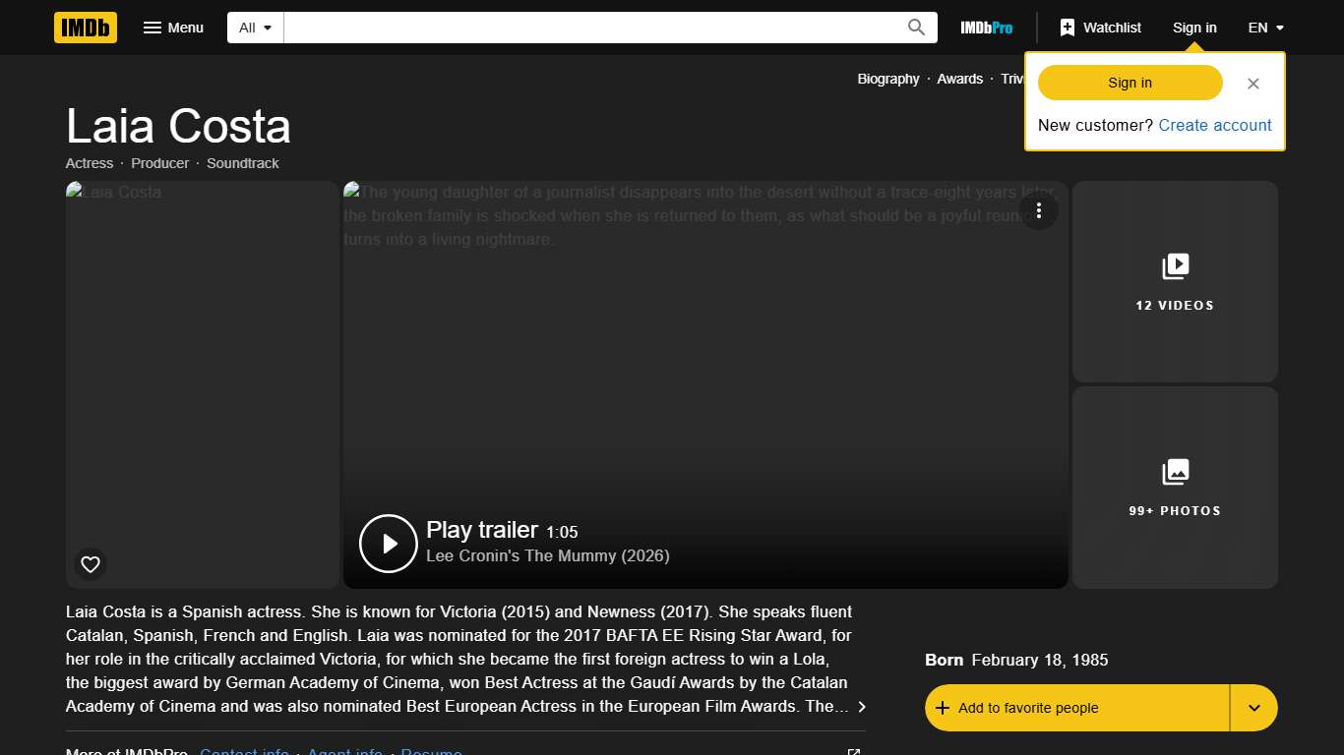Click the Create account link
1344x755 pixels.
point(1215,125)
